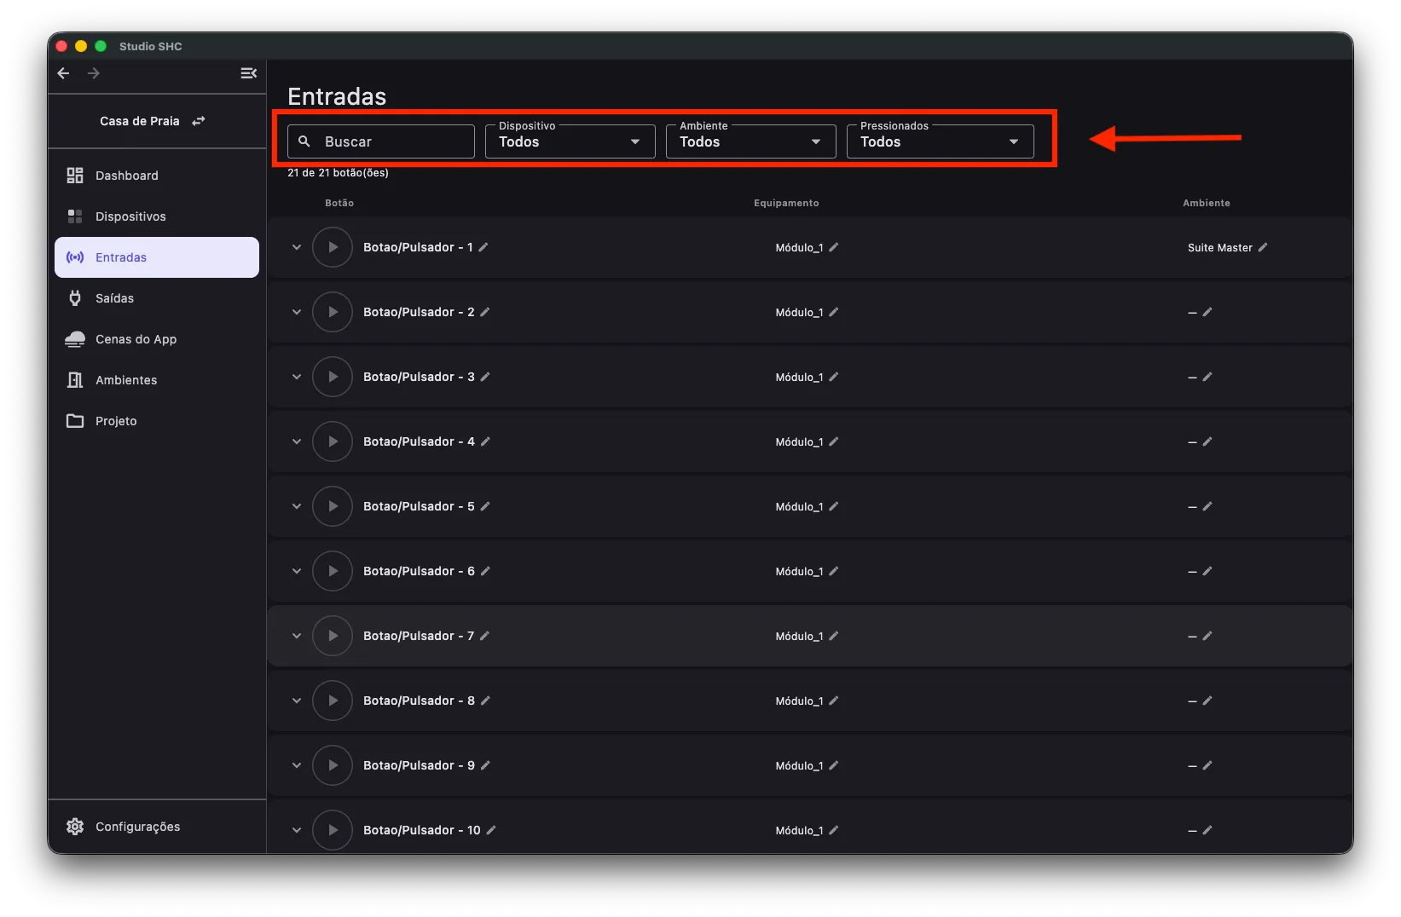Edit Módulo_1 equipment in Botao/Pulsador - 8 row
The height and width of the screenshot is (917, 1401).
pyautogui.click(x=834, y=701)
